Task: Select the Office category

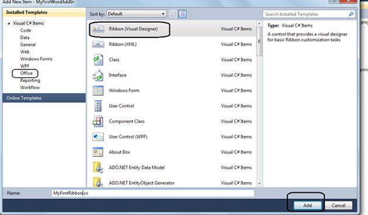Action: pos(26,73)
